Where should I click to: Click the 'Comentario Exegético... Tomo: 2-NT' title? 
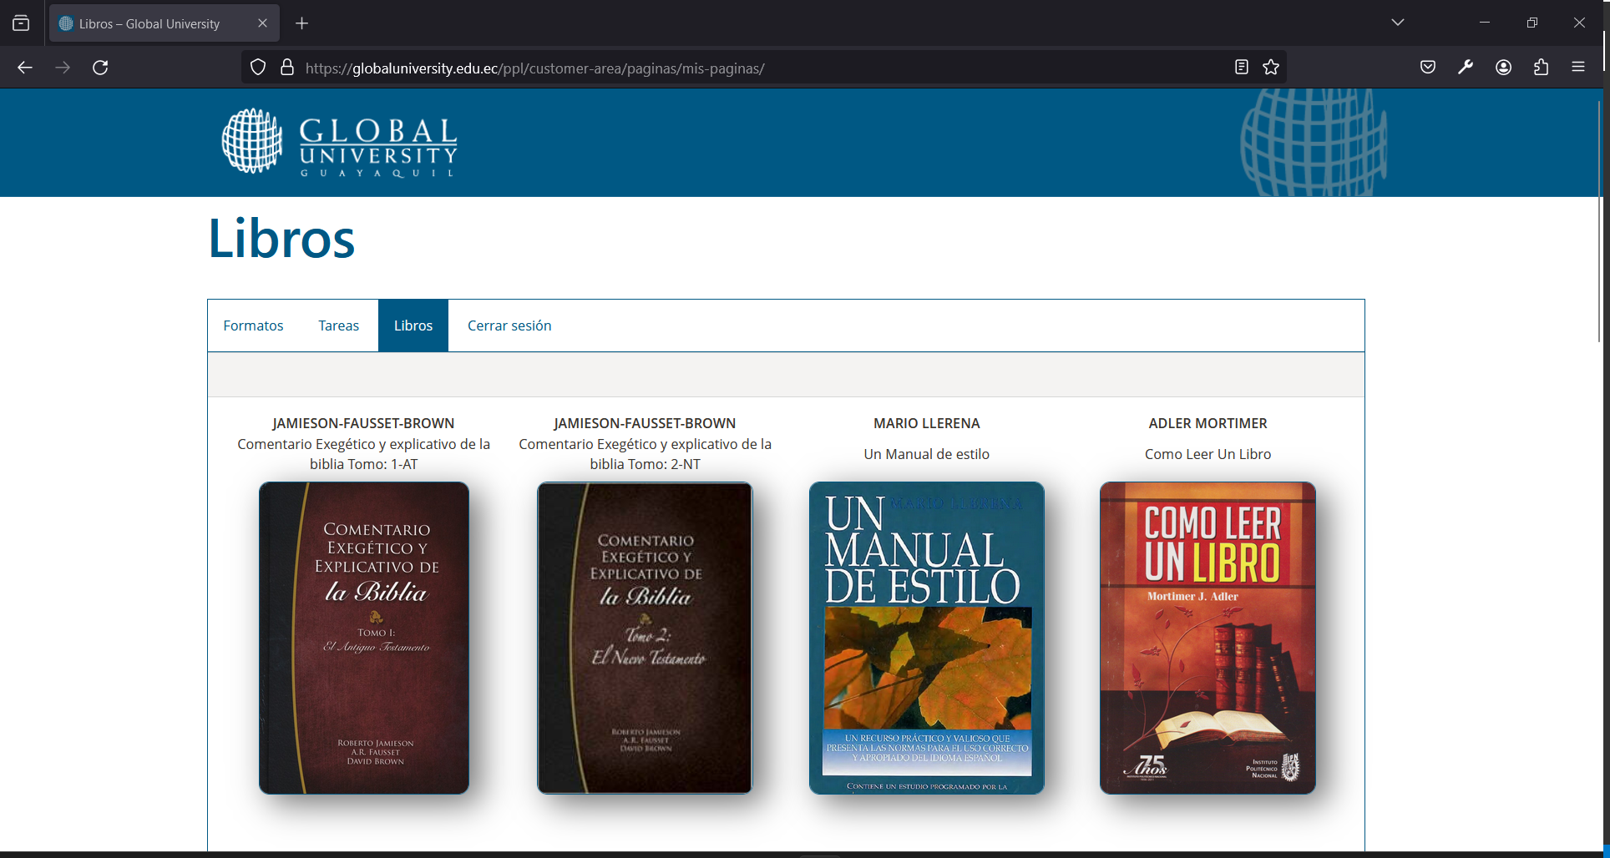645,454
